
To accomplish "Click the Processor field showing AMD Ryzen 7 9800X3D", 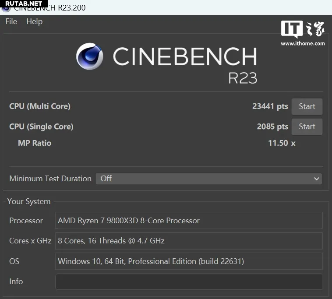I will [189, 221].
